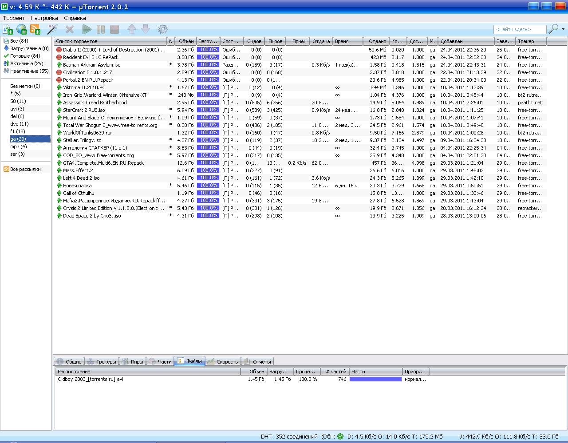Open the Справка menu
The width and height of the screenshot is (568, 443).
click(75, 18)
